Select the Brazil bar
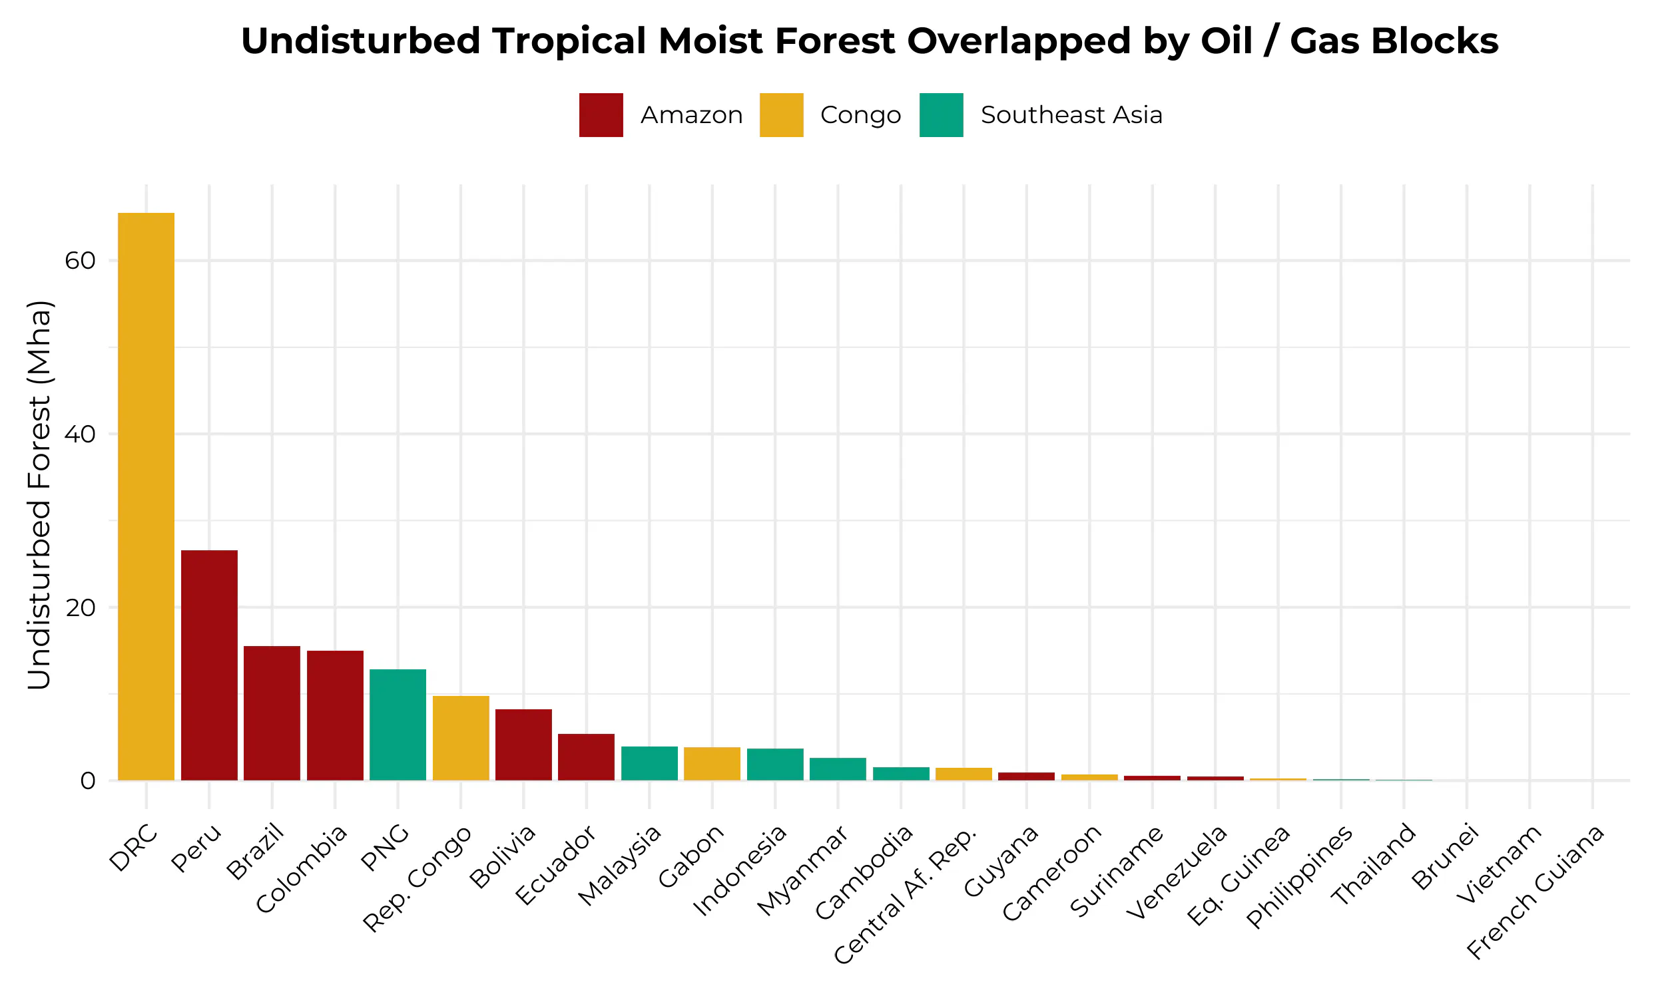Viewport: 1658px width, 998px height. [272, 713]
